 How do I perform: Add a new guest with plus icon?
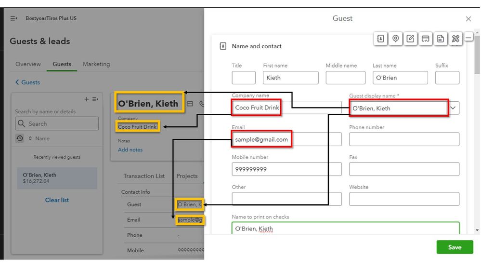[x=87, y=99]
